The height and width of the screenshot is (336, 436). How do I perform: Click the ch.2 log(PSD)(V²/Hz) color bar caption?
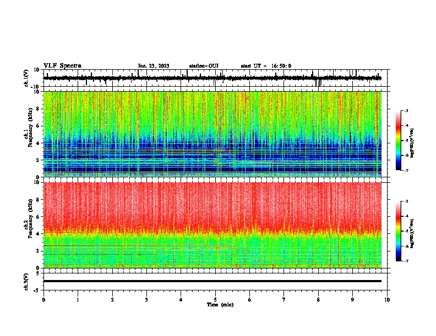click(412, 233)
